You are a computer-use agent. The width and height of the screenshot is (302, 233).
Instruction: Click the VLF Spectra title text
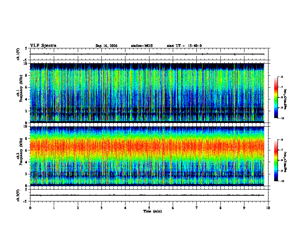click(x=43, y=46)
